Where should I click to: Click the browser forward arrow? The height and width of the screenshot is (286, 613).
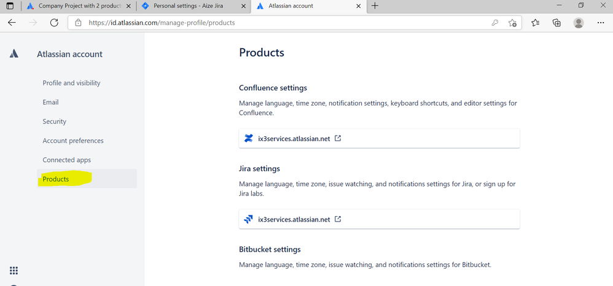33,23
